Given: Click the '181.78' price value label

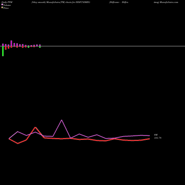Looking at the screenshot, I should tap(158, 138).
